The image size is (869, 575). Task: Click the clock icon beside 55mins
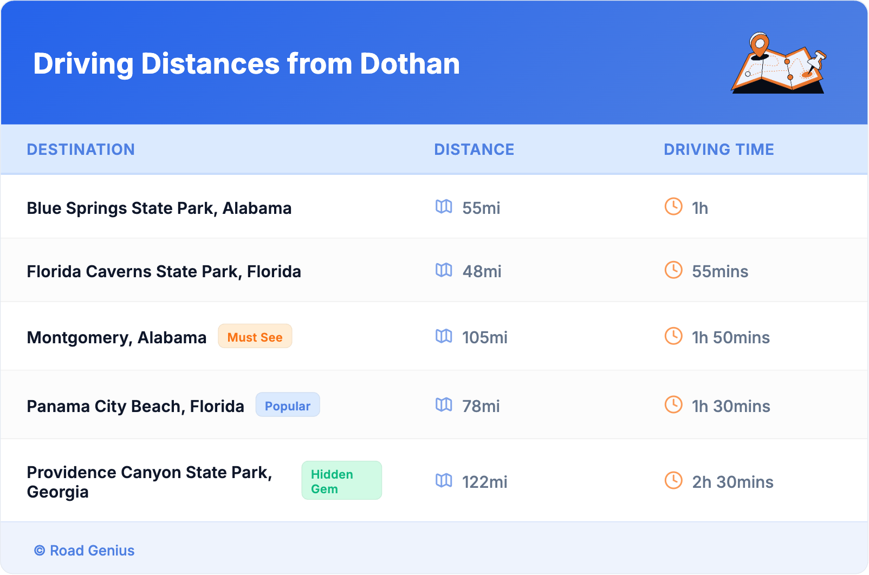pyautogui.click(x=673, y=270)
